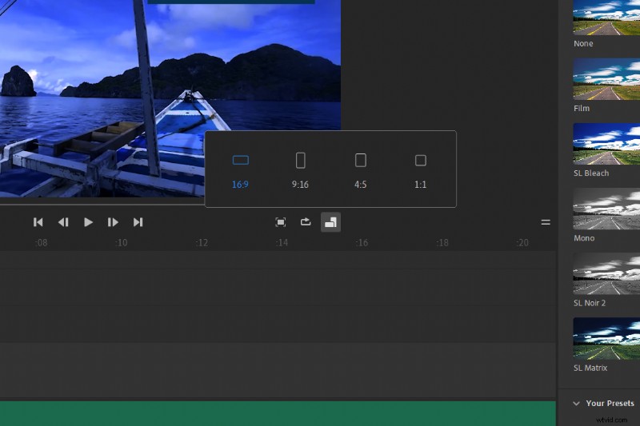Click the :10 mark on timeline ruler
The width and height of the screenshot is (640, 426).
click(122, 243)
